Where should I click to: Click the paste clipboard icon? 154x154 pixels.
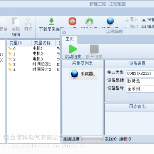point(16,22)
